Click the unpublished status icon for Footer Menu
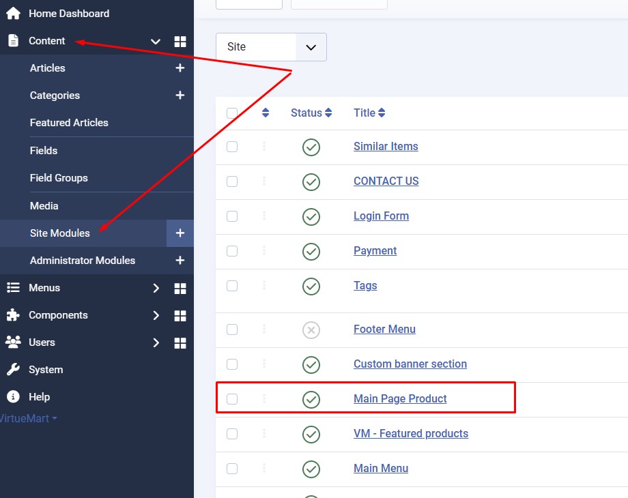Viewport: 628px width, 498px height. point(311,329)
